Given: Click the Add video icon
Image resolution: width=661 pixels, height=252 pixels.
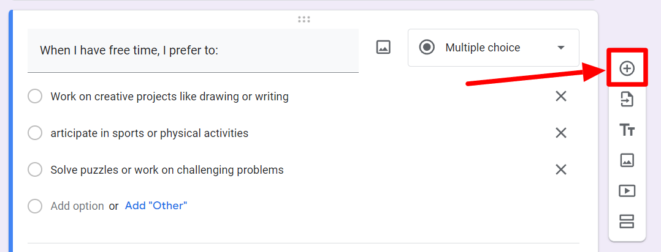Looking at the screenshot, I should [627, 191].
